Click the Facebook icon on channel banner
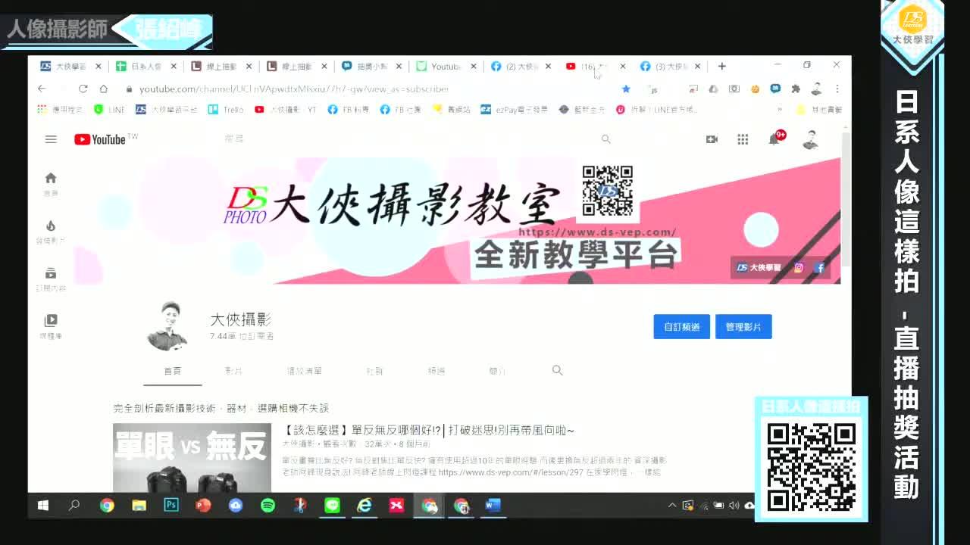Screen dimensions: 970x545 [x=819, y=267]
